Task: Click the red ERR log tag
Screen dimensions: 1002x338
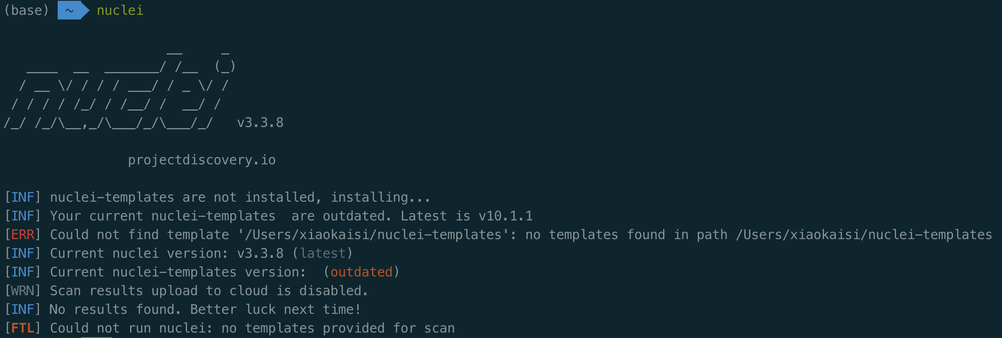Action: tap(23, 235)
